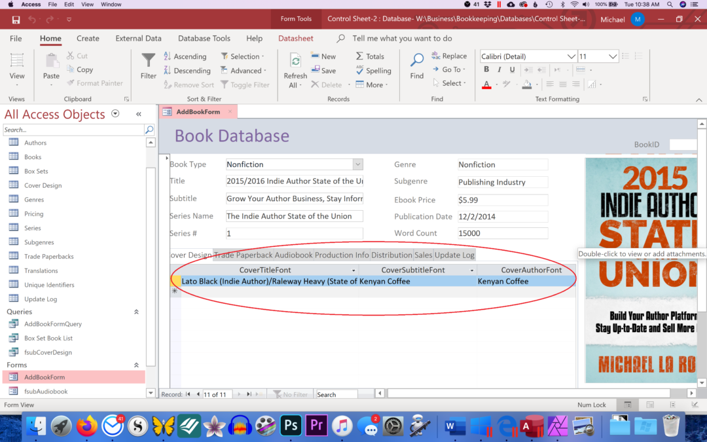Open the AddBookFormQuery query
Image resolution: width=707 pixels, height=442 pixels.
click(x=53, y=324)
